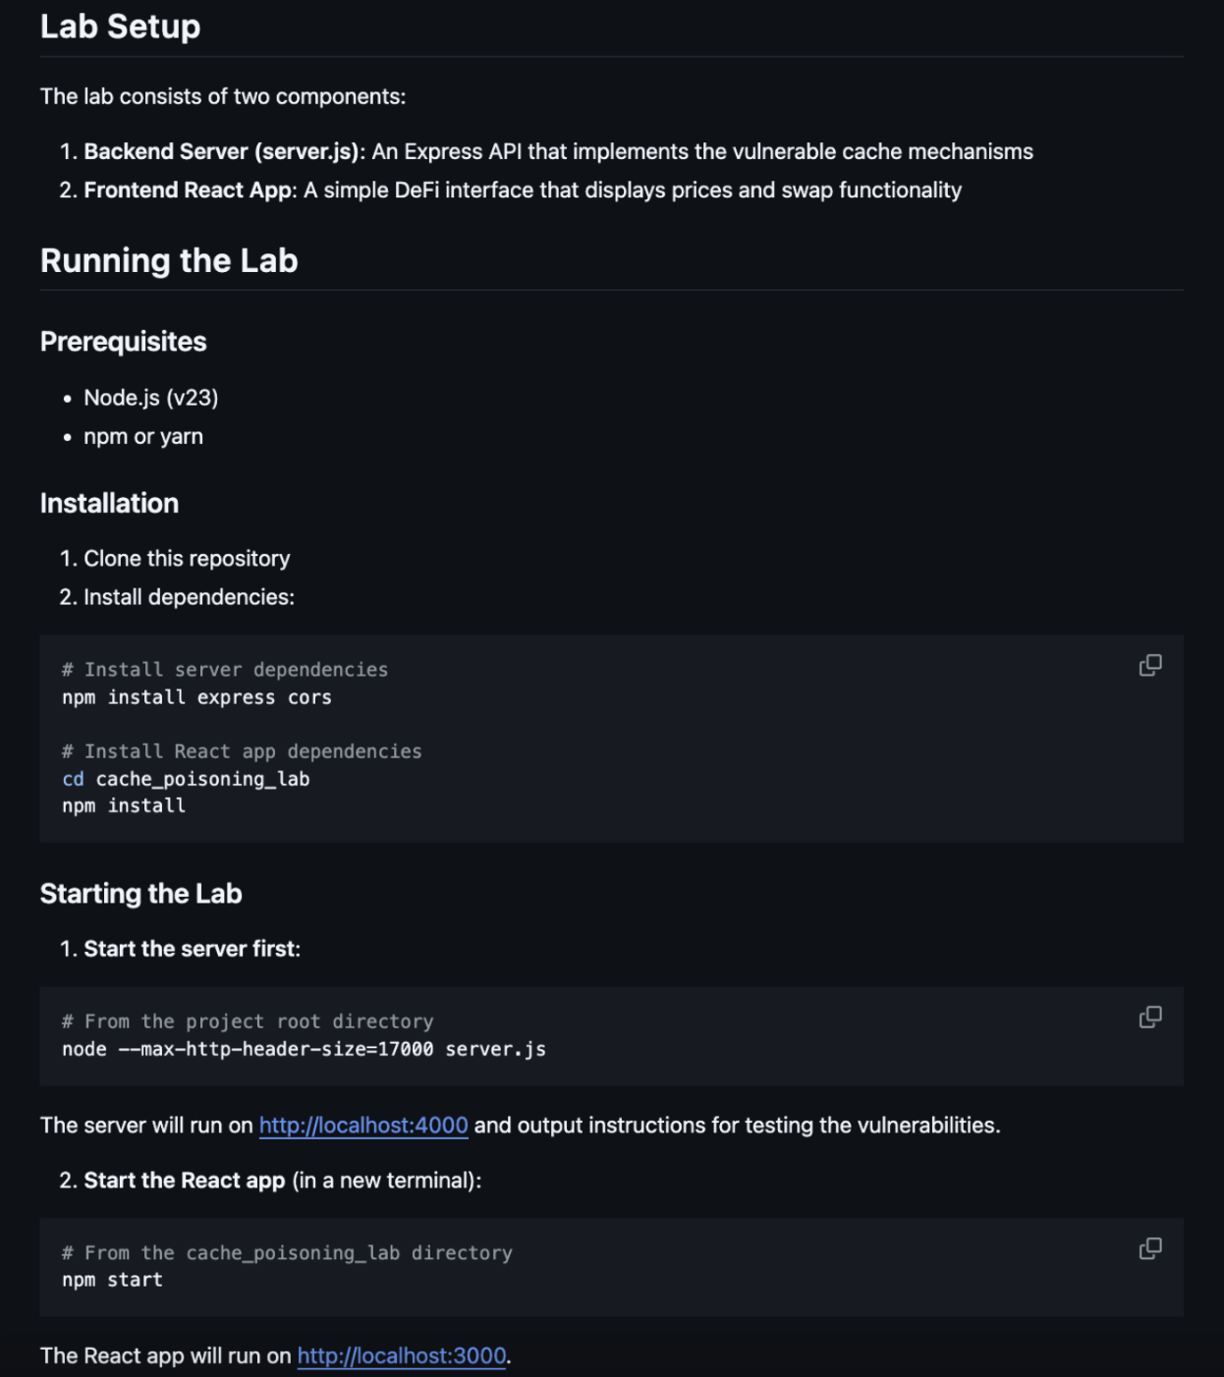Image resolution: width=1224 pixels, height=1377 pixels.
Task: Click the cd cache_poisoning_lab command line
Action: (186, 779)
